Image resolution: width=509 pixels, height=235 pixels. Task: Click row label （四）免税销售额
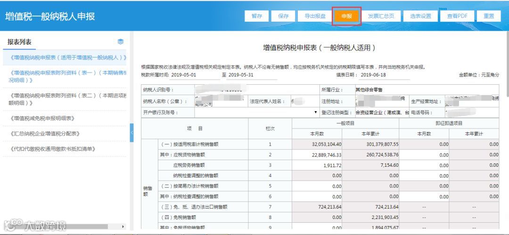coord(179,217)
